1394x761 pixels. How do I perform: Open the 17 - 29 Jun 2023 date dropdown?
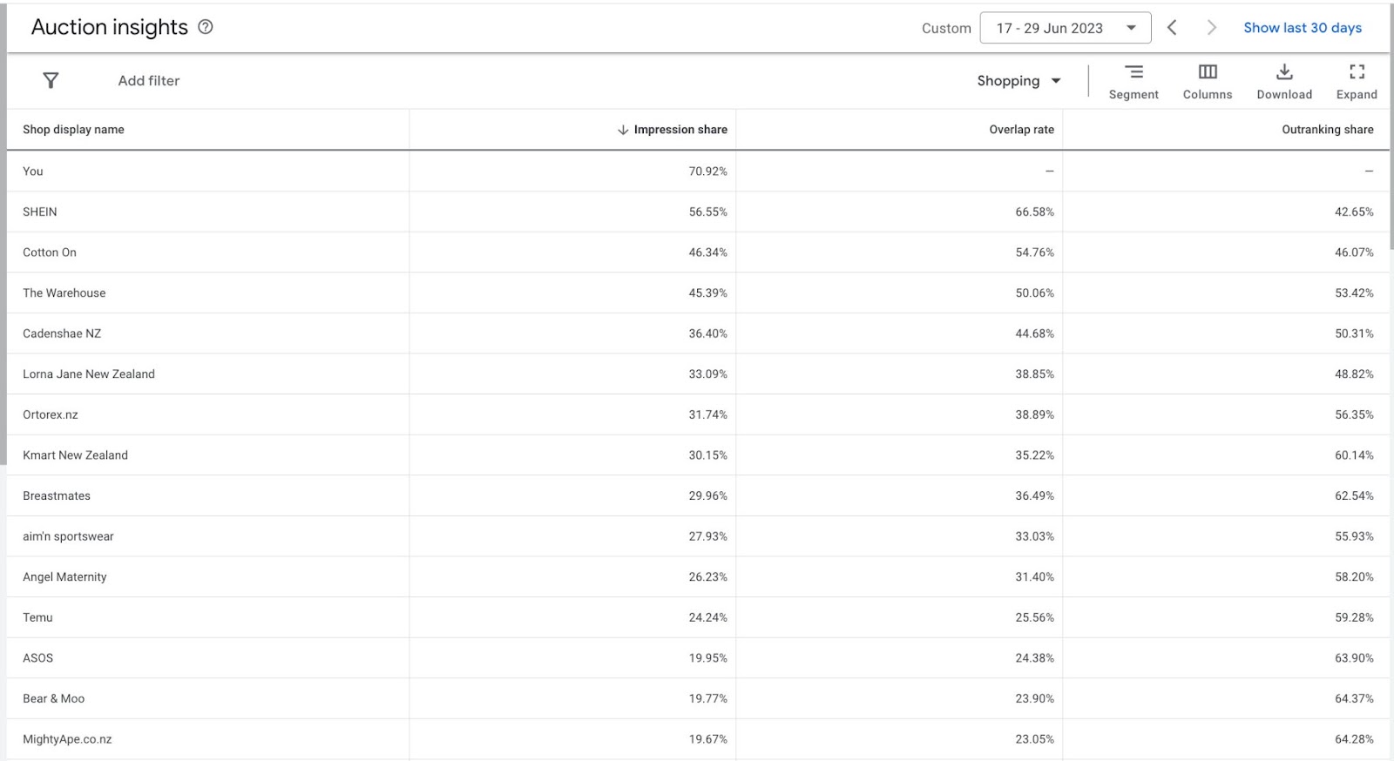[1066, 28]
